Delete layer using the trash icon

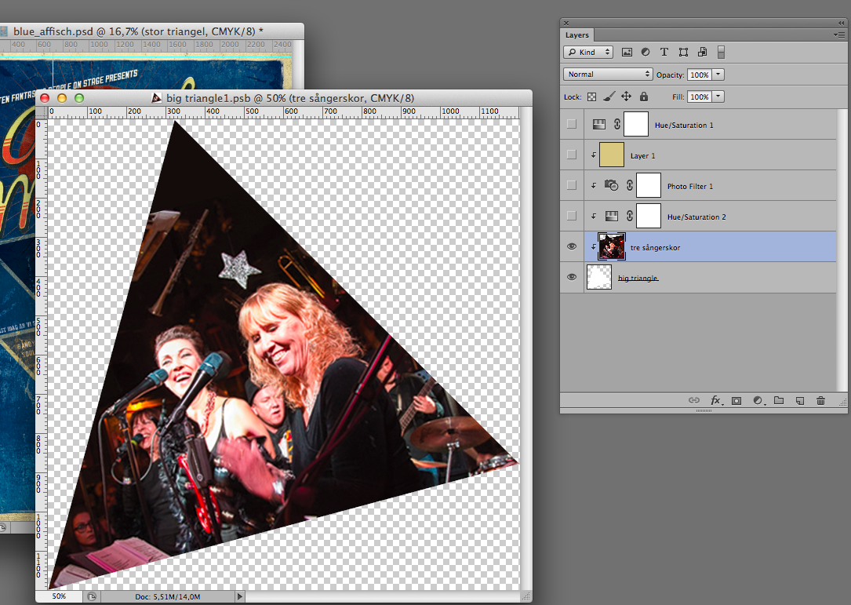(x=820, y=401)
